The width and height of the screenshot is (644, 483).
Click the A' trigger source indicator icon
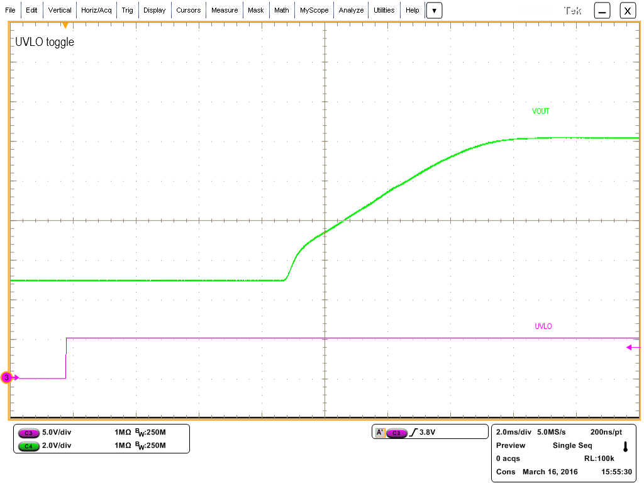[380, 432]
